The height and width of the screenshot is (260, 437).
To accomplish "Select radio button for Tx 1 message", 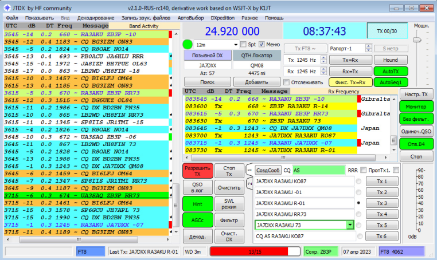I will click(358, 182).
